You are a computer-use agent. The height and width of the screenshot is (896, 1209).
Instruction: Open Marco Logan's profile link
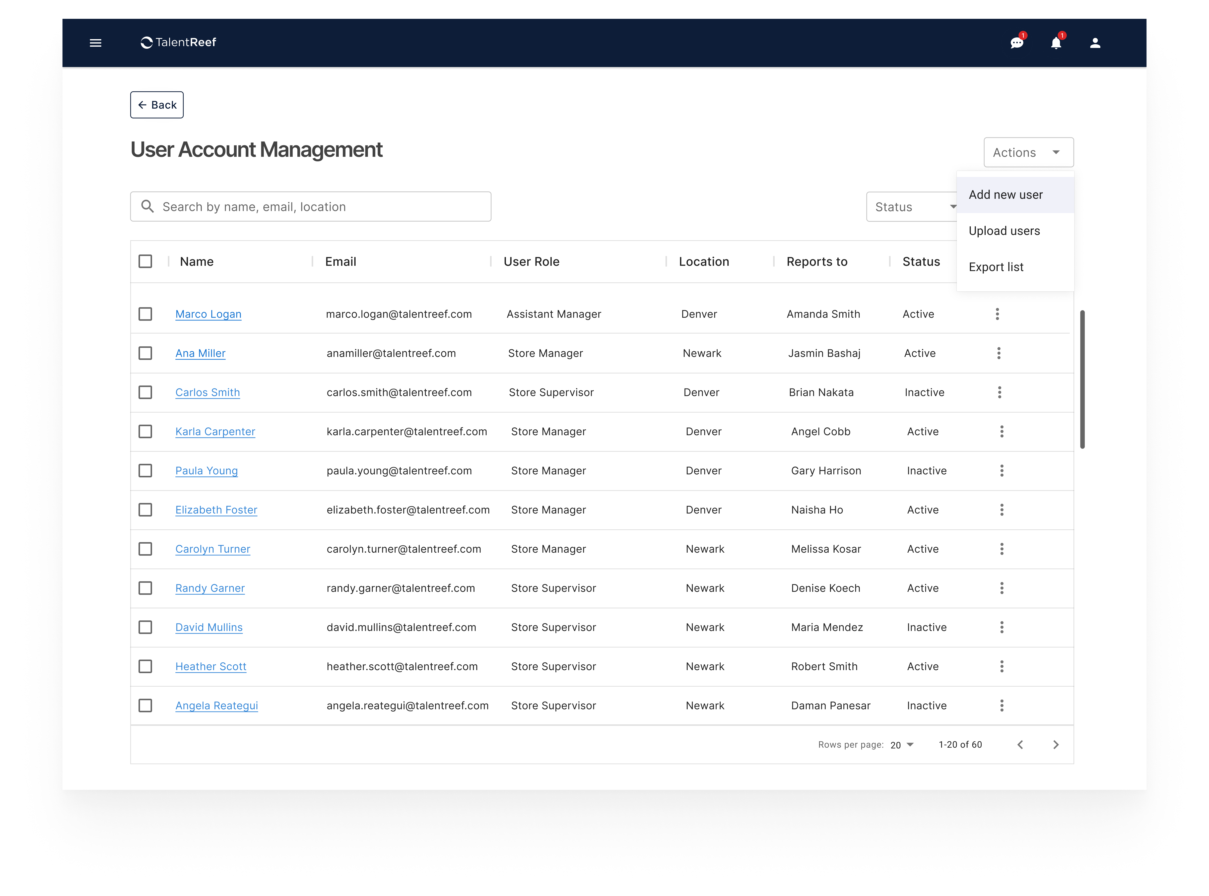[x=208, y=314]
